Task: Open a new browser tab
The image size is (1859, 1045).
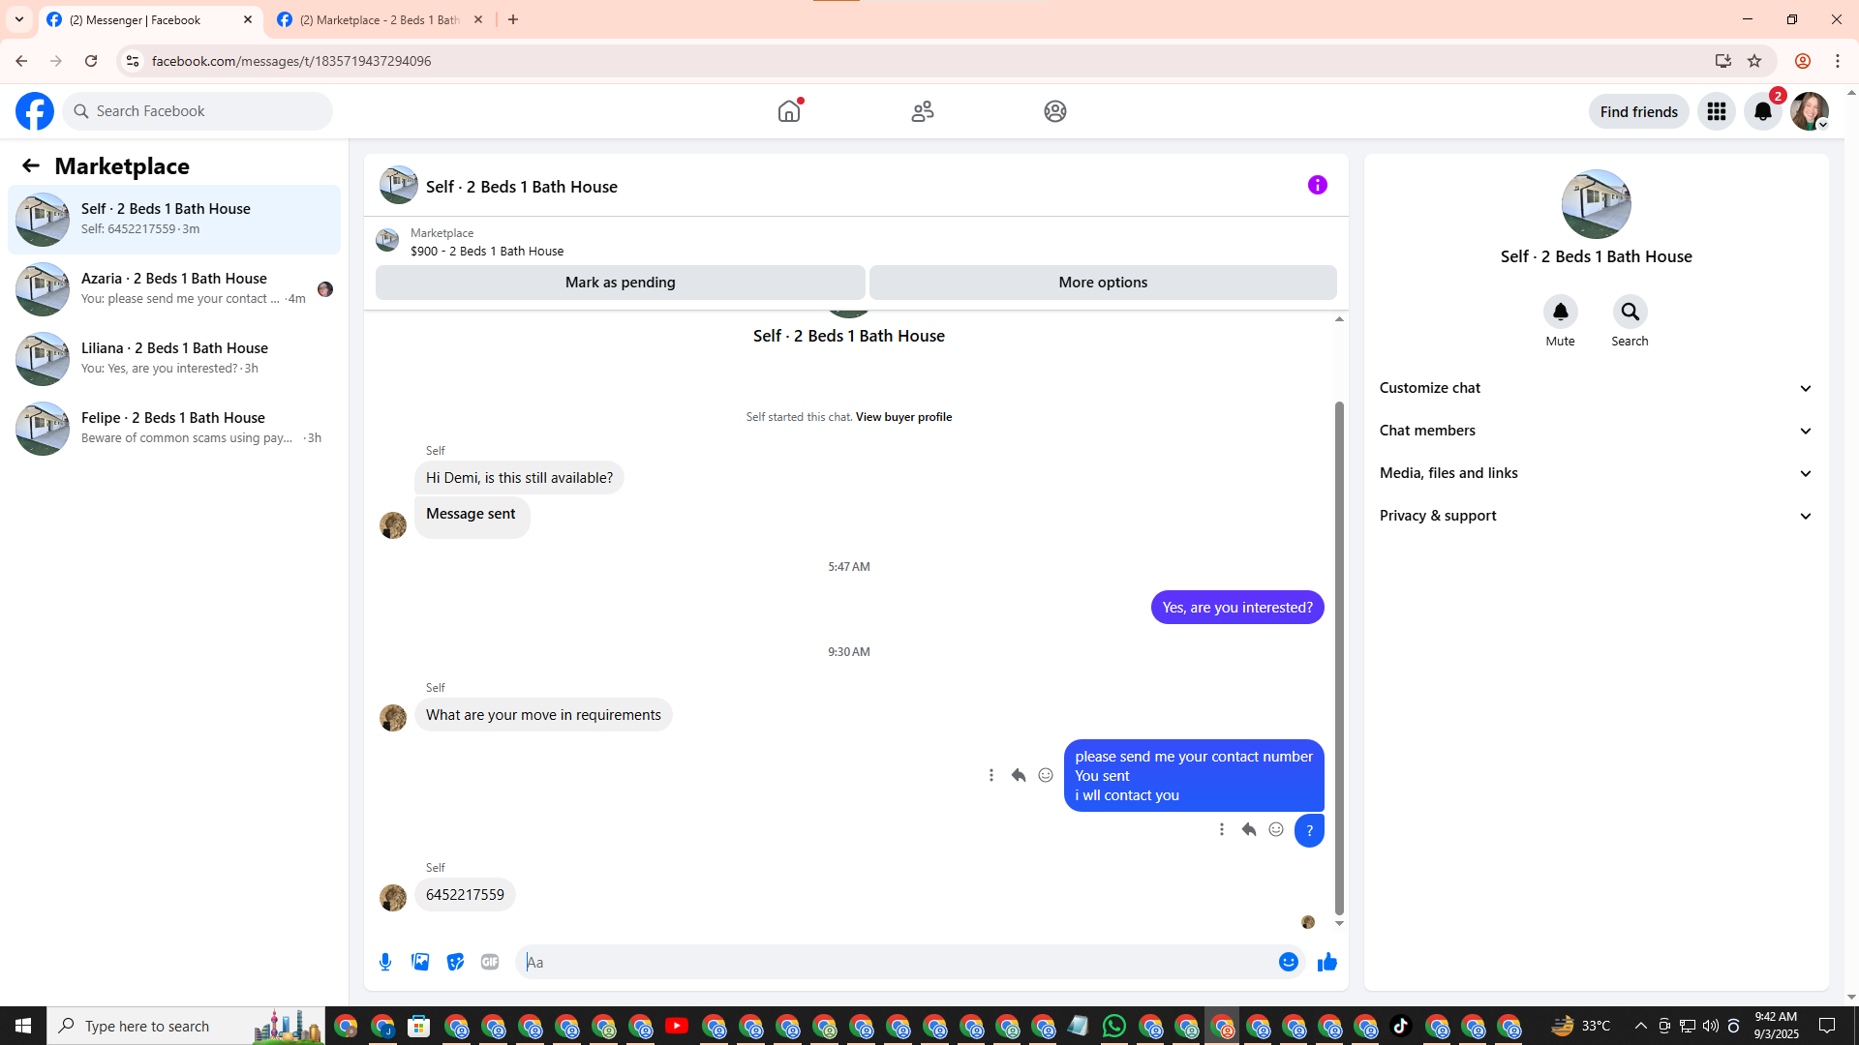Action: point(513,19)
